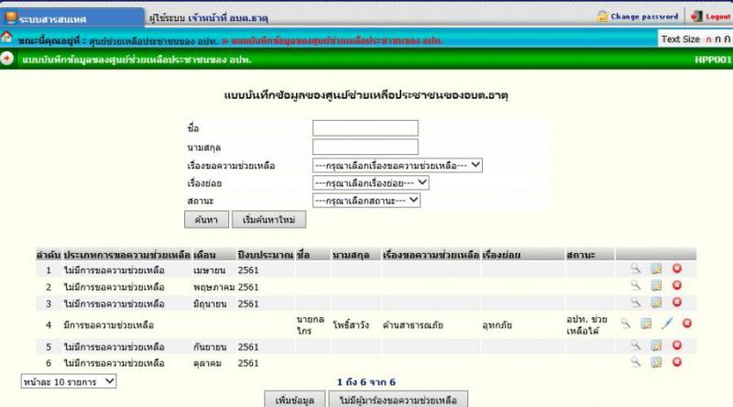The height and width of the screenshot is (407, 733).
Task: Click the ไม่มีผู้มาร้องขอความช่วยเหลือ button
Action: click(398, 400)
